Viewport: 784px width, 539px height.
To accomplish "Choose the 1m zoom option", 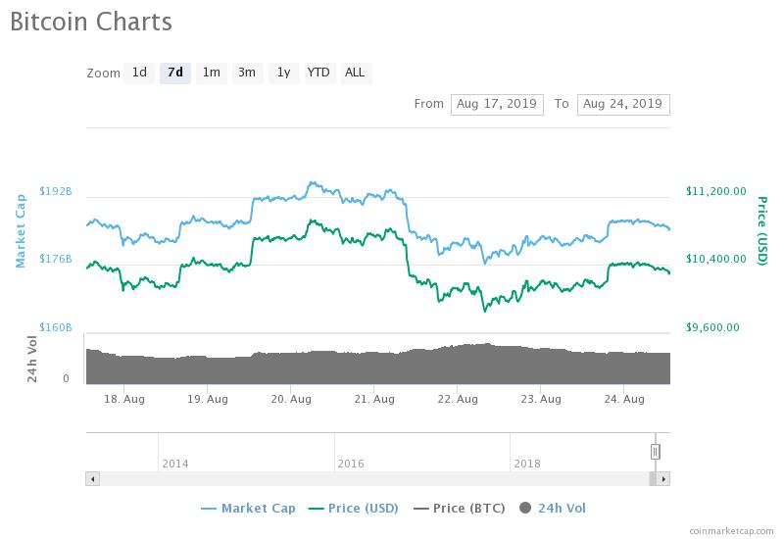I will click(x=211, y=73).
